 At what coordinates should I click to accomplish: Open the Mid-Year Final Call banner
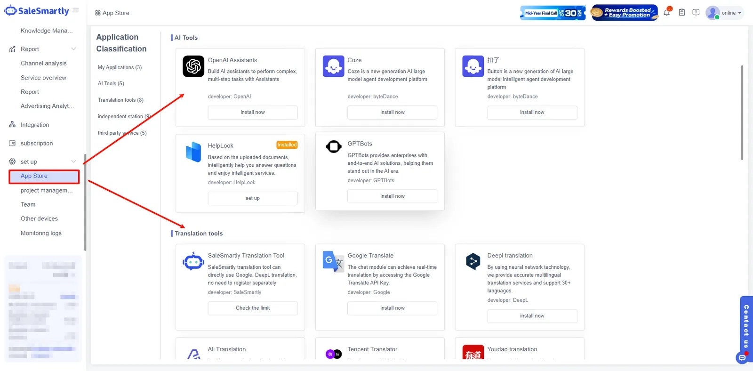[x=553, y=13]
